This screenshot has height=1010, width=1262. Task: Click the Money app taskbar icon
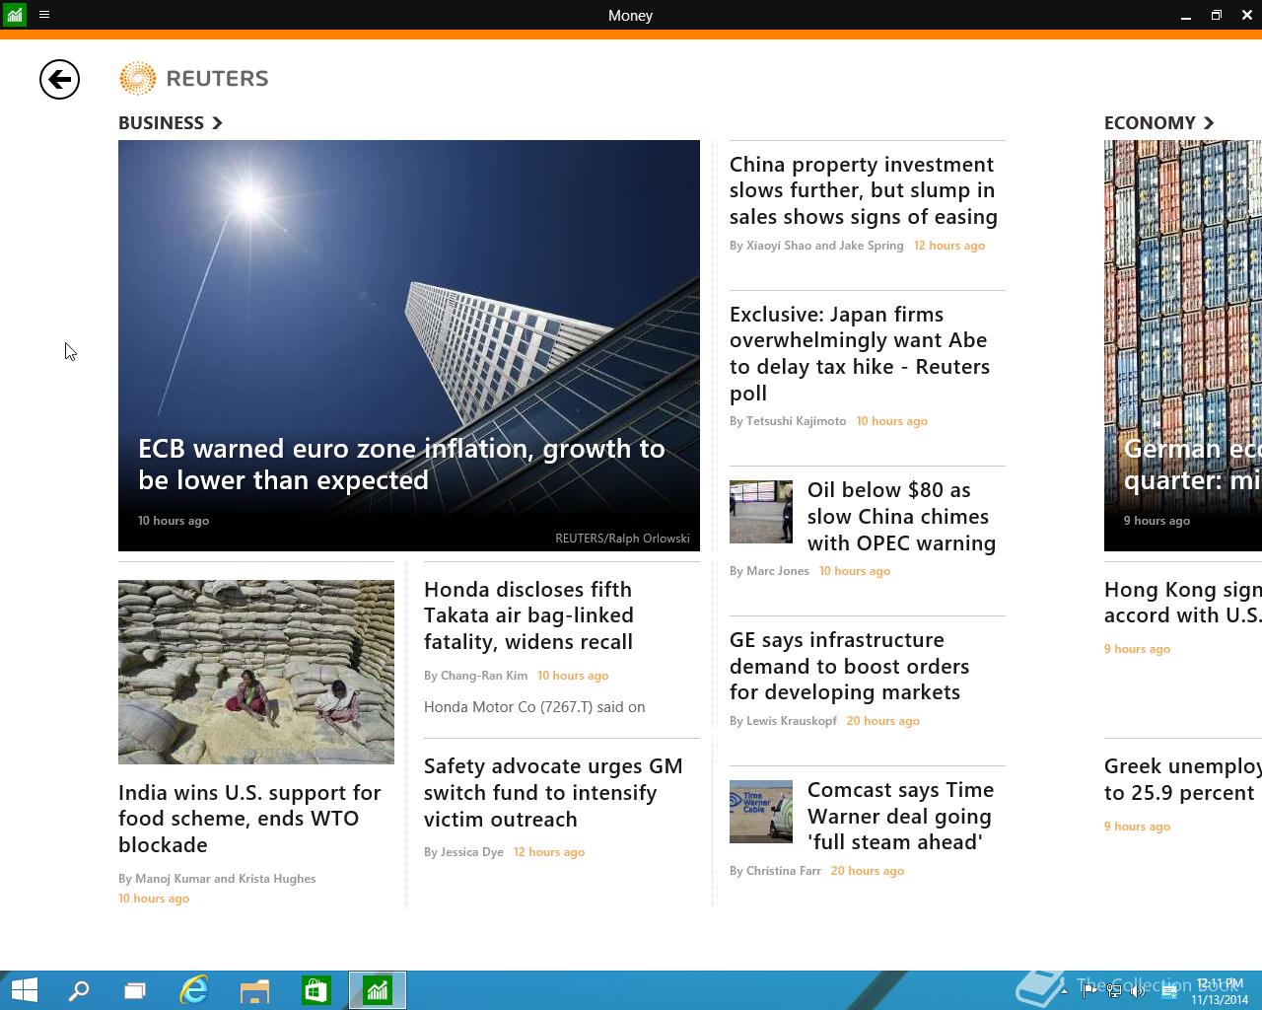click(378, 990)
